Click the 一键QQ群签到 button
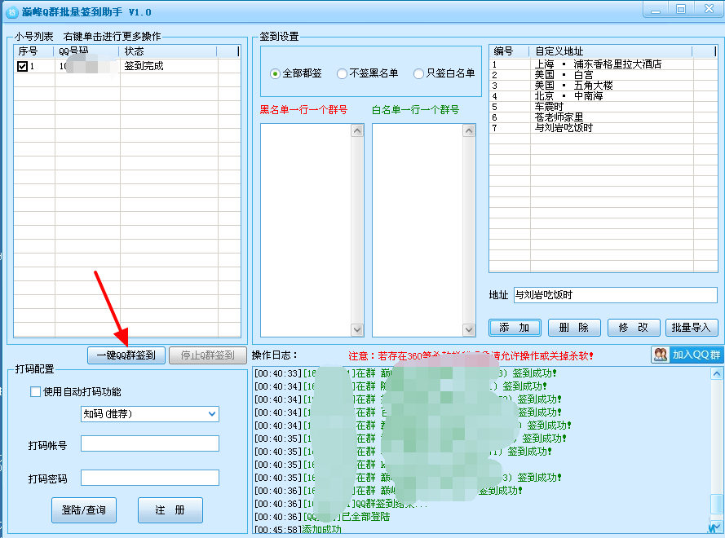 [x=126, y=355]
